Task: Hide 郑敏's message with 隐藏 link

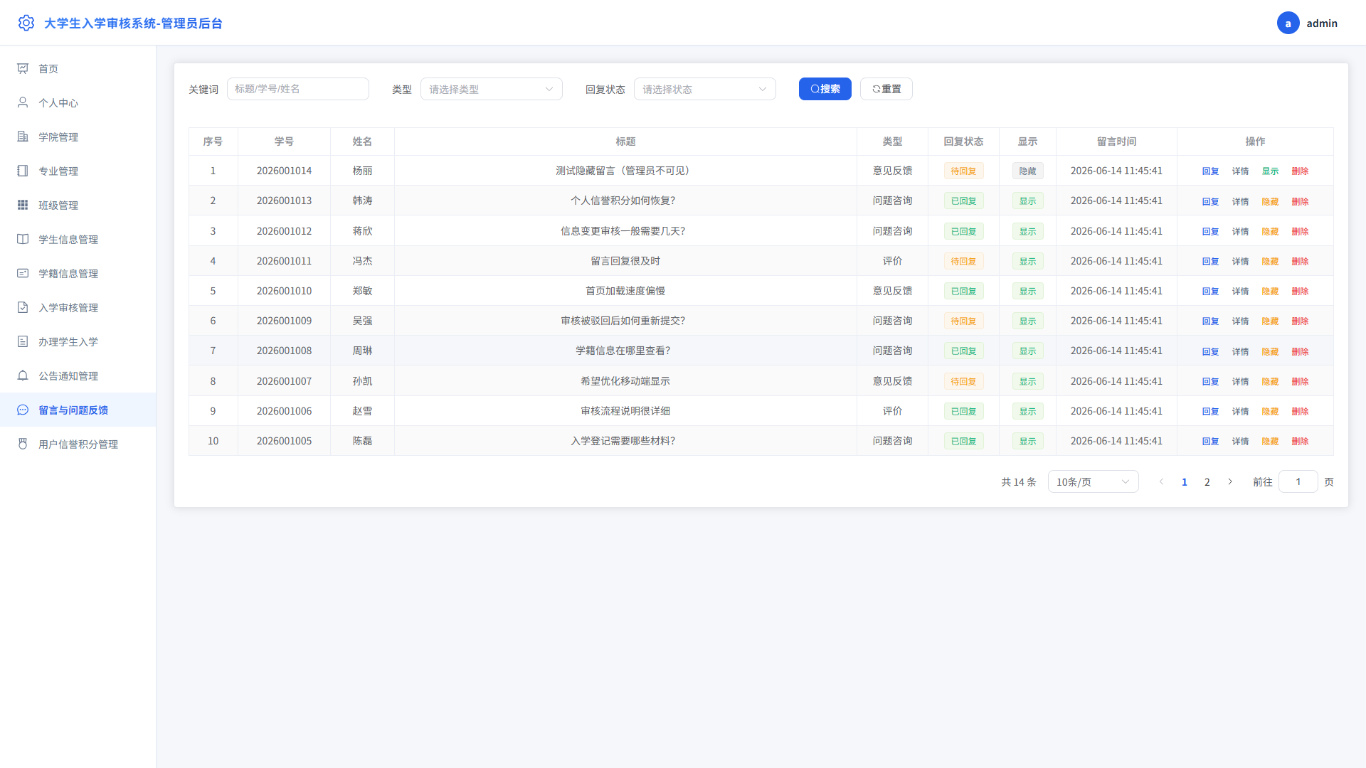Action: click(1270, 292)
